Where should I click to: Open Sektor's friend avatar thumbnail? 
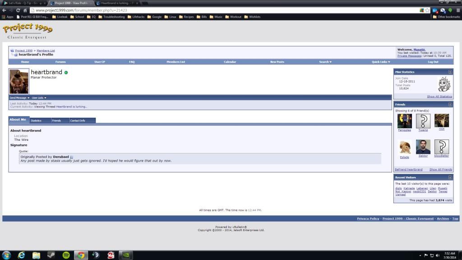click(x=423, y=147)
